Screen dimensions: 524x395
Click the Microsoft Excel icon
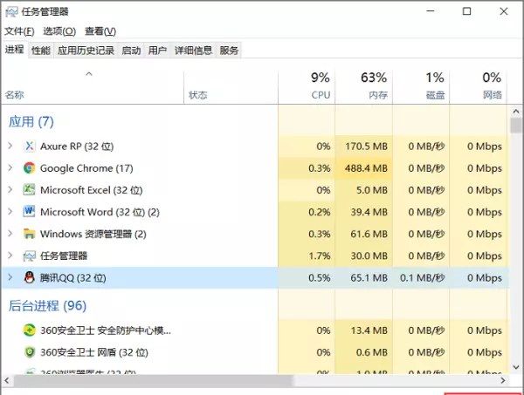(x=29, y=190)
